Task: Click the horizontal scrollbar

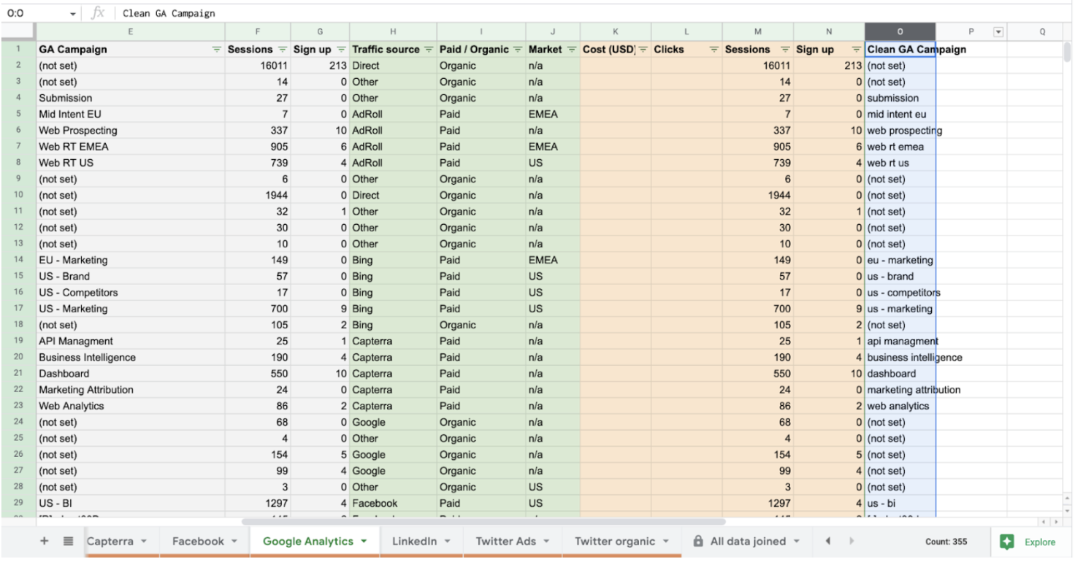Action: tap(482, 521)
